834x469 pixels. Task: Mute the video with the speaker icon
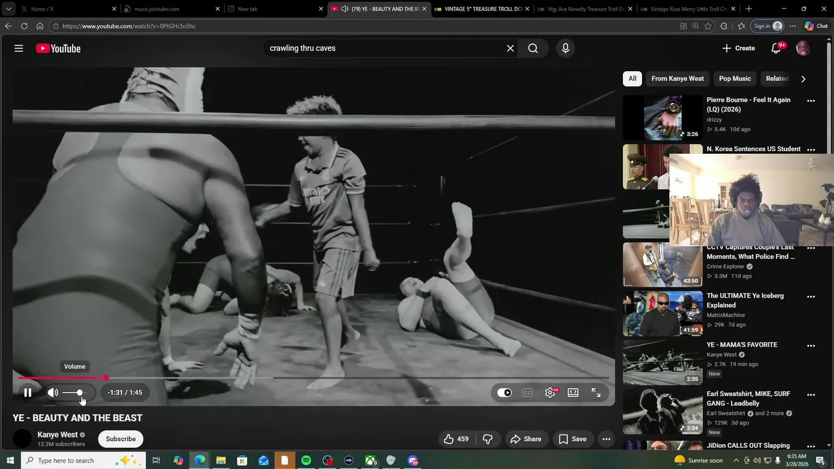click(x=53, y=393)
